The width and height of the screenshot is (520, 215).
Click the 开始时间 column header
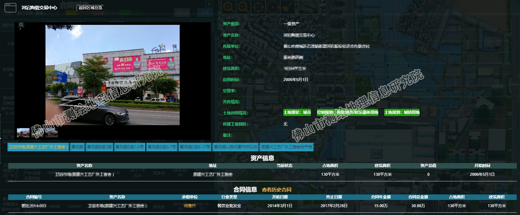click(482, 166)
